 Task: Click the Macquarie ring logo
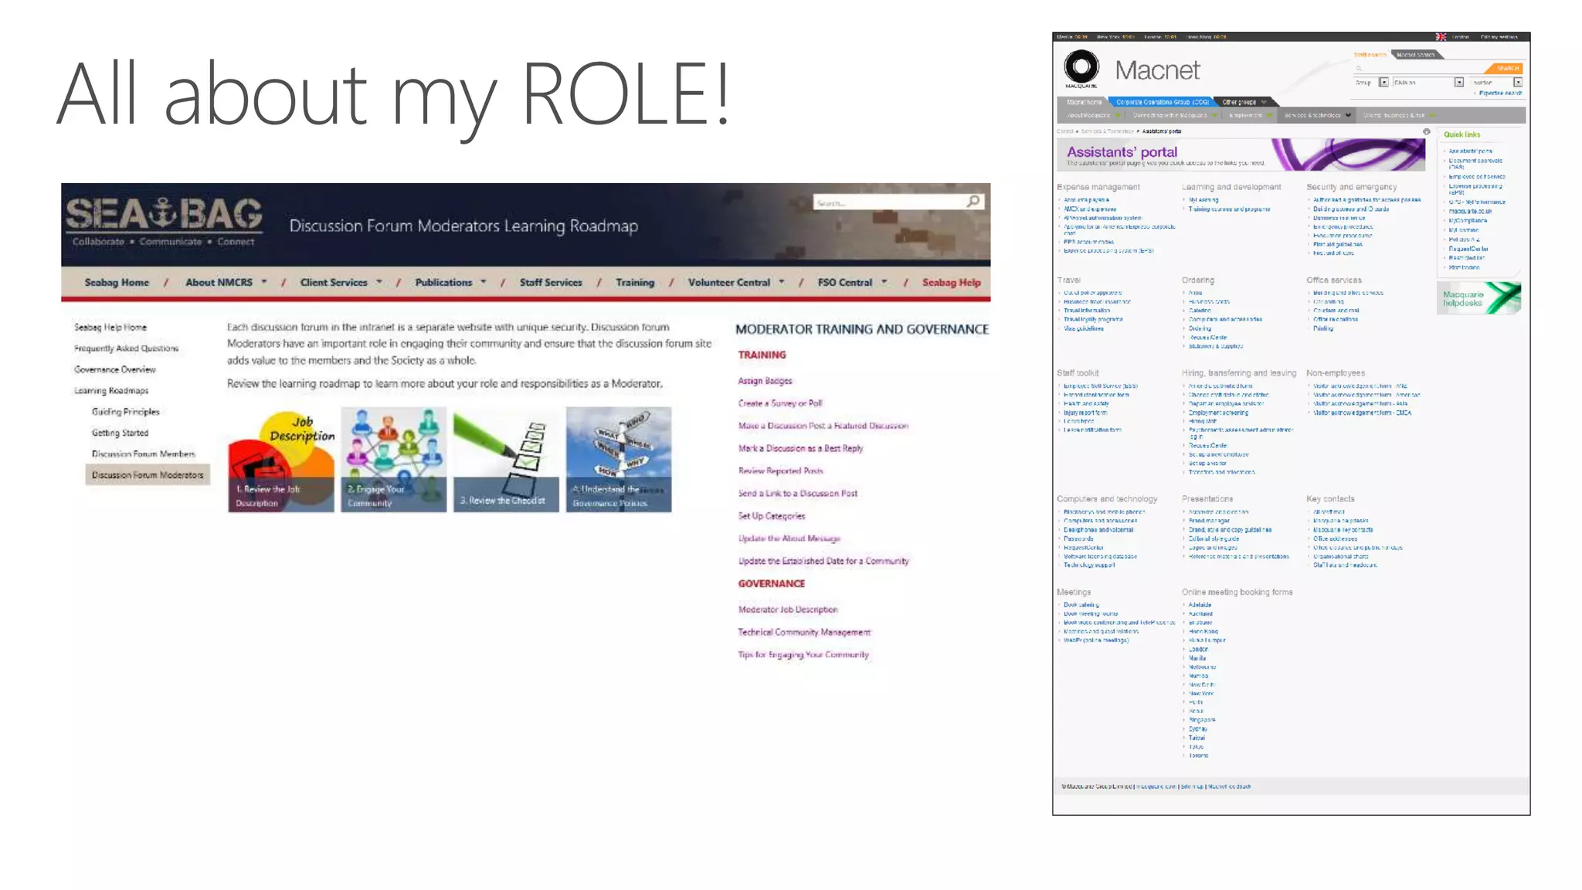click(x=1081, y=66)
